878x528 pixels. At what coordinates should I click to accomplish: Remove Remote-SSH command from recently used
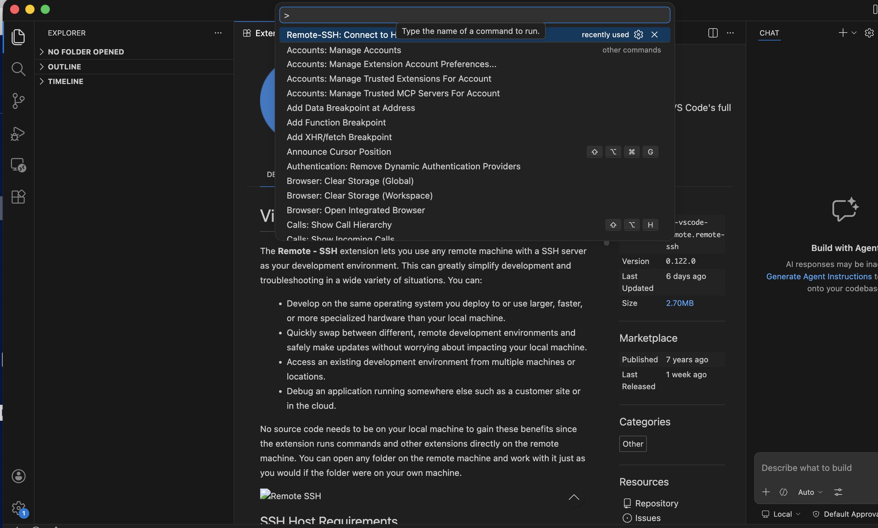coord(655,35)
